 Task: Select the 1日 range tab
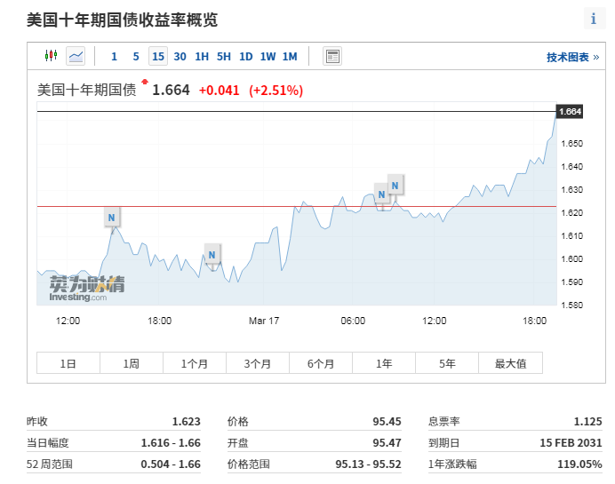coord(68,363)
